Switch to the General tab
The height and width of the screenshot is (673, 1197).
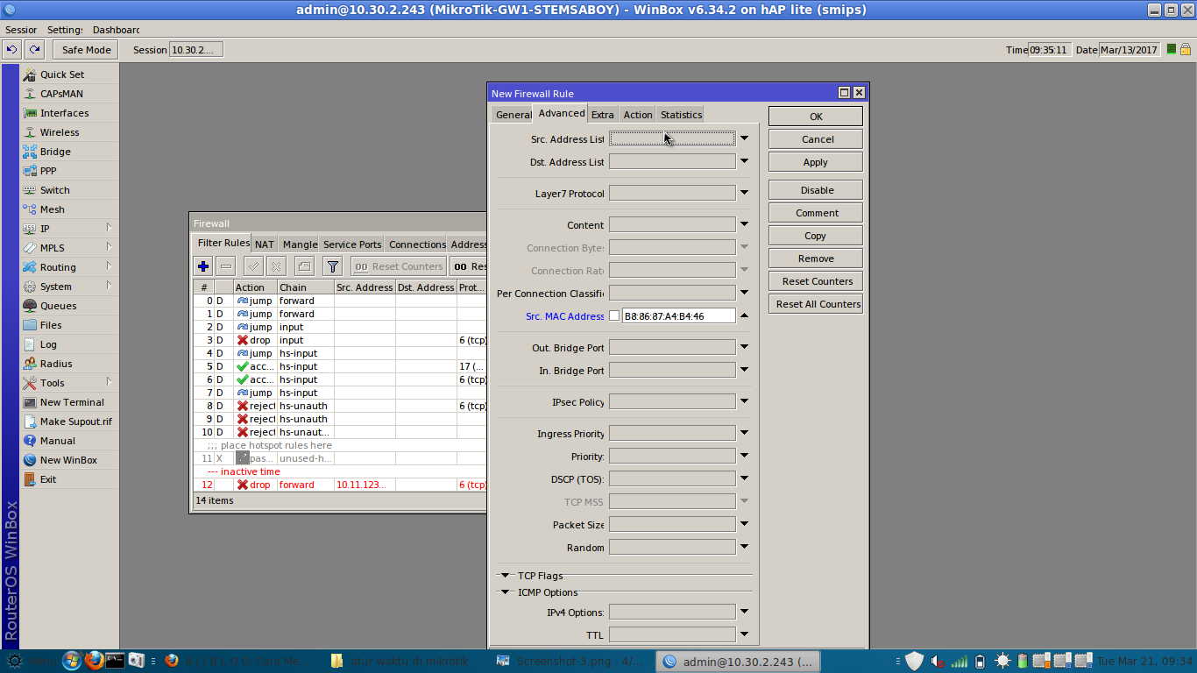coord(513,115)
